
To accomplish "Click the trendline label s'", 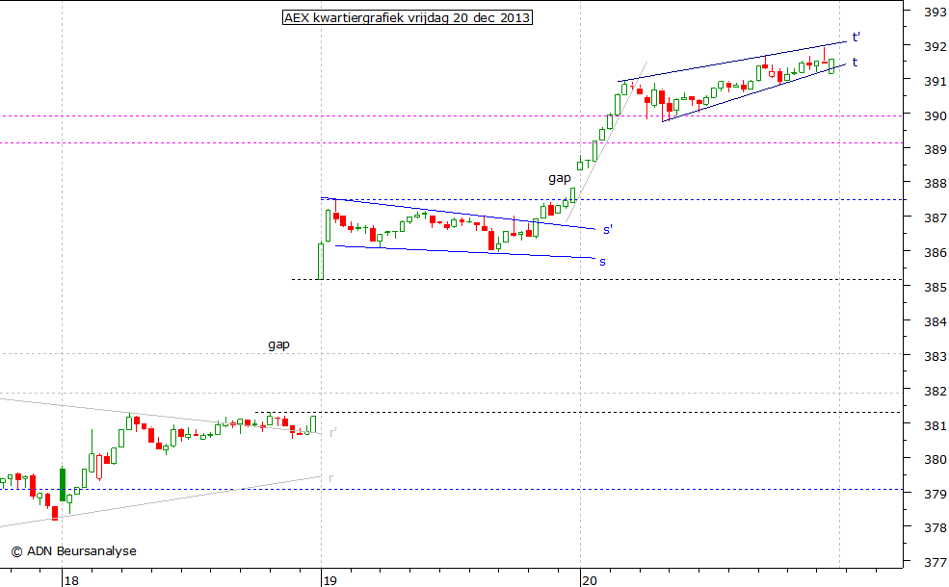I will point(608,230).
